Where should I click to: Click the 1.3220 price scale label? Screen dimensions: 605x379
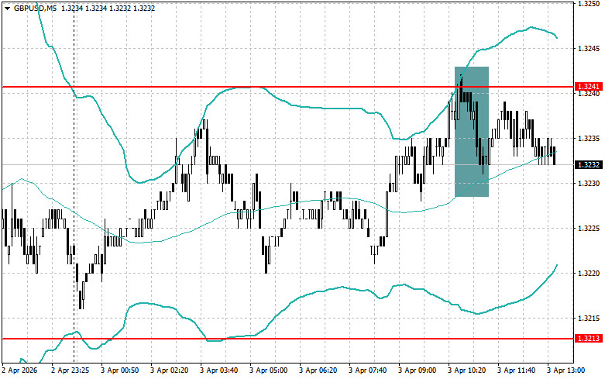588,274
